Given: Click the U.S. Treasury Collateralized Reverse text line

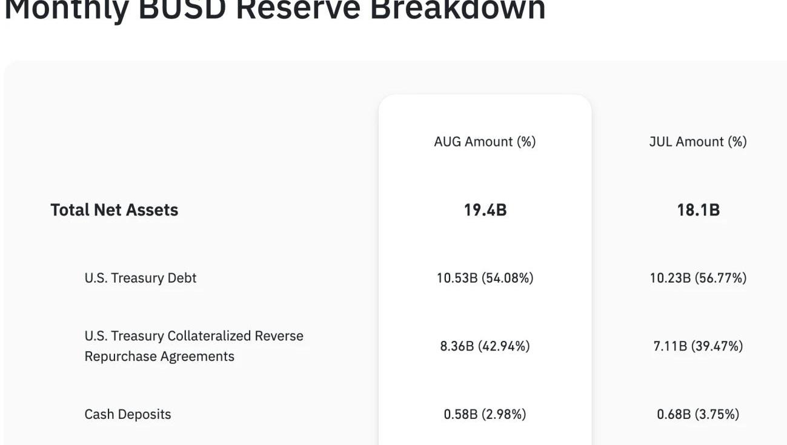Looking at the screenshot, I should pyautogui.click(x=194, y=336).
